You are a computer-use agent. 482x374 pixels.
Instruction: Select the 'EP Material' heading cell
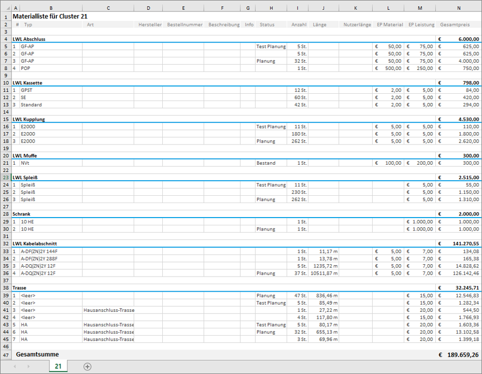coord(388,24)
